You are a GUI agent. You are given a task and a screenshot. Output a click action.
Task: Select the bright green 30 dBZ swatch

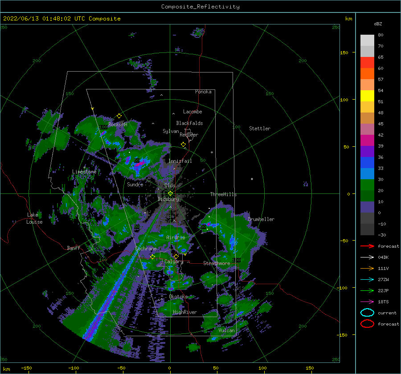tap(367, 185)
